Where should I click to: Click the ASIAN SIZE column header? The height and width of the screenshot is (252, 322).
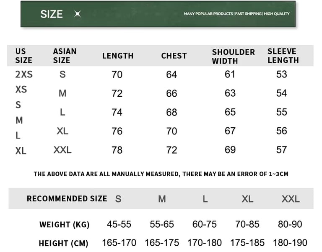click(x=65, y=56)
